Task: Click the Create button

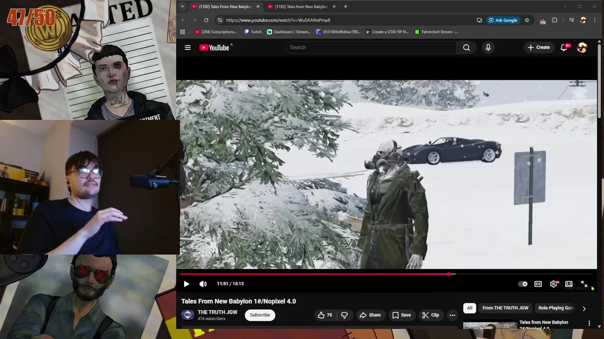Action: pos(538,48)
